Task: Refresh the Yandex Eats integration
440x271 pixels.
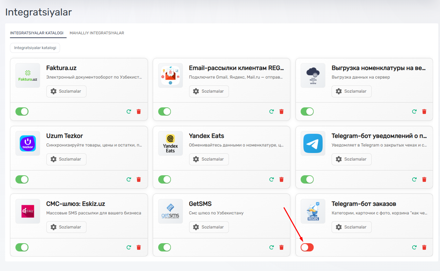Action: coord(271,179)
